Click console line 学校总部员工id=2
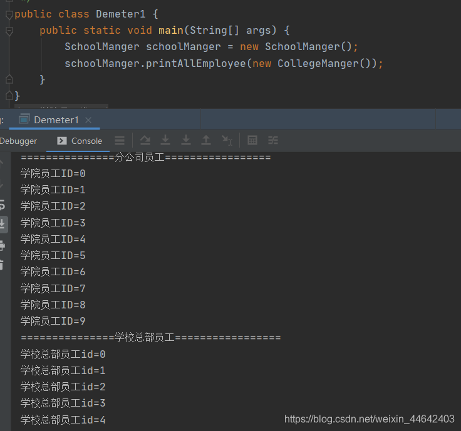The image size is (461, 431). point(63,387)
